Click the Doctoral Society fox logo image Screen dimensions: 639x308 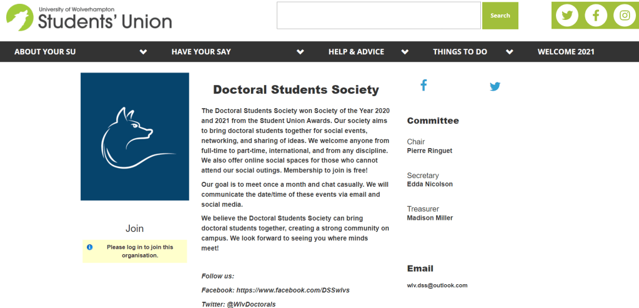pos(135,136)
